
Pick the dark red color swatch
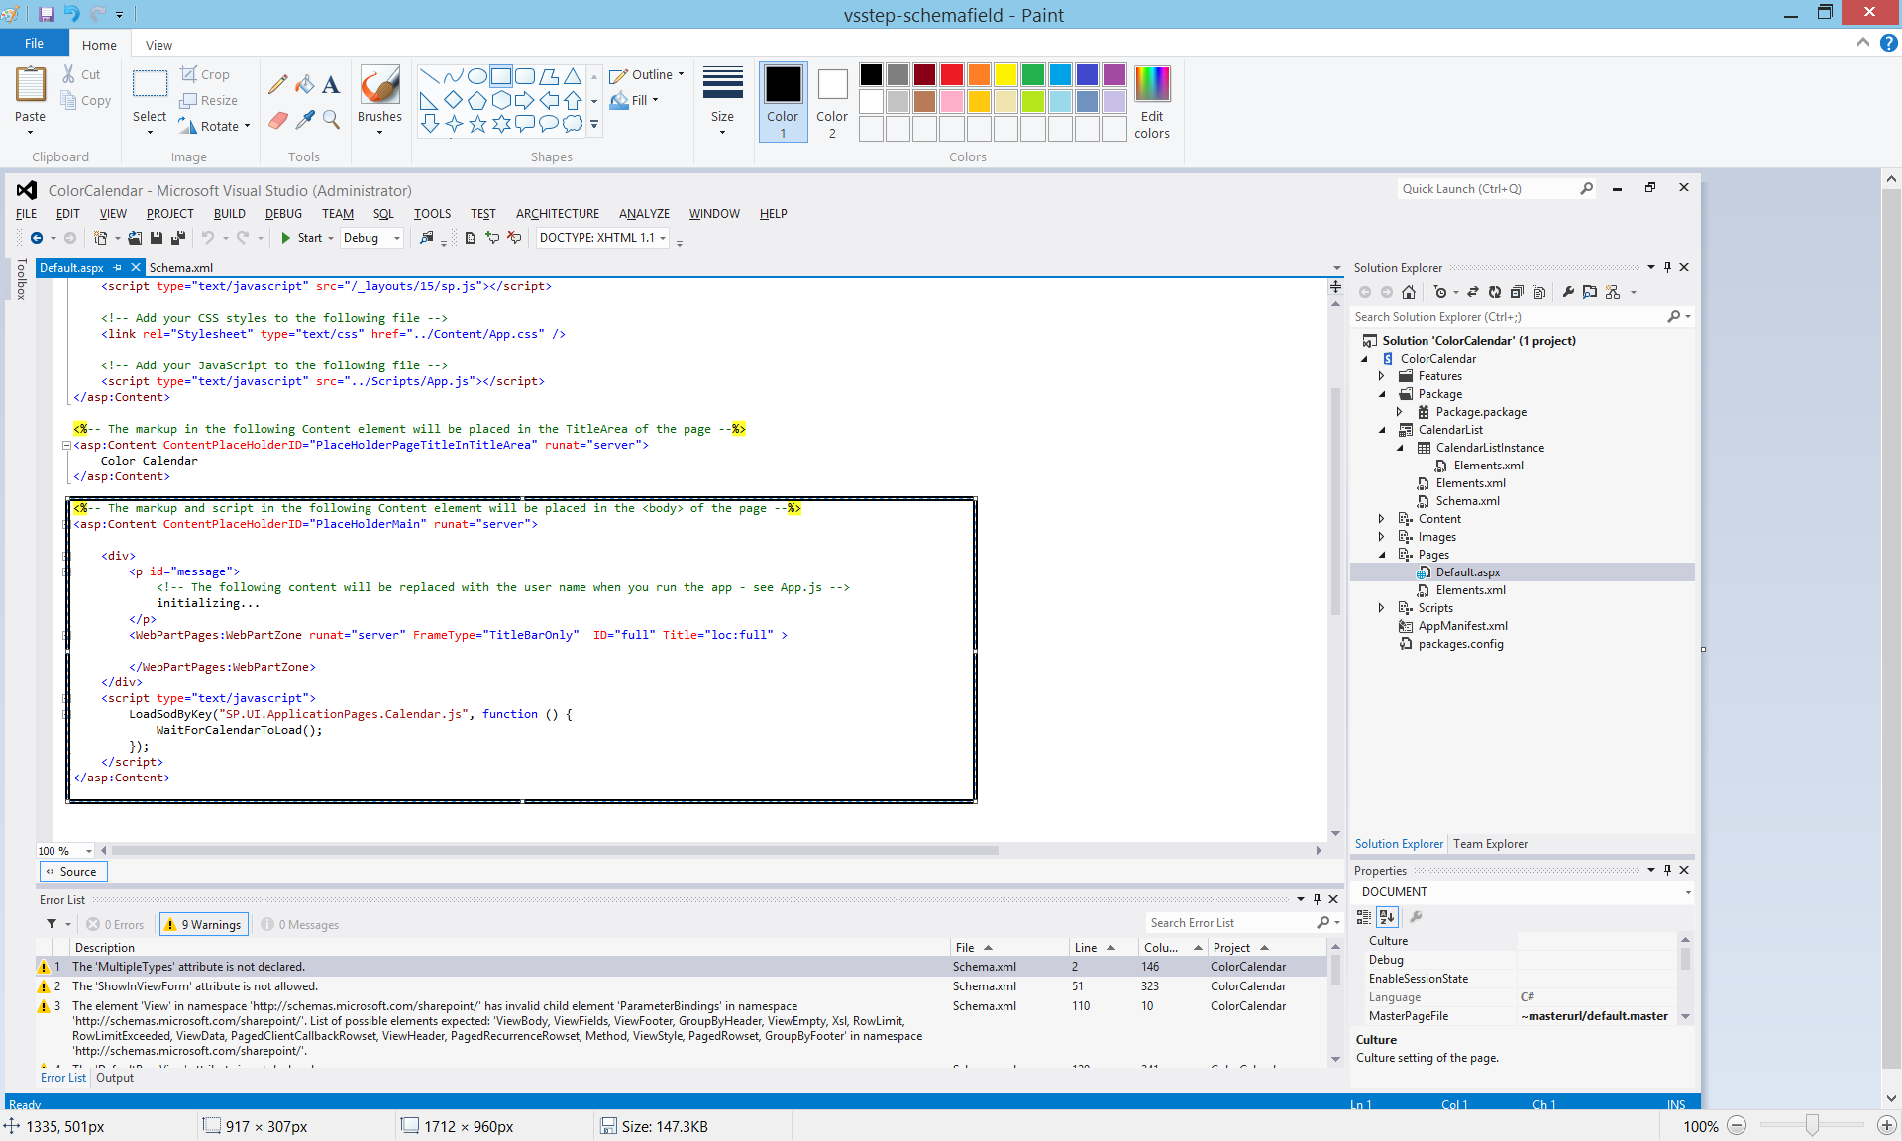coord(925,74)
